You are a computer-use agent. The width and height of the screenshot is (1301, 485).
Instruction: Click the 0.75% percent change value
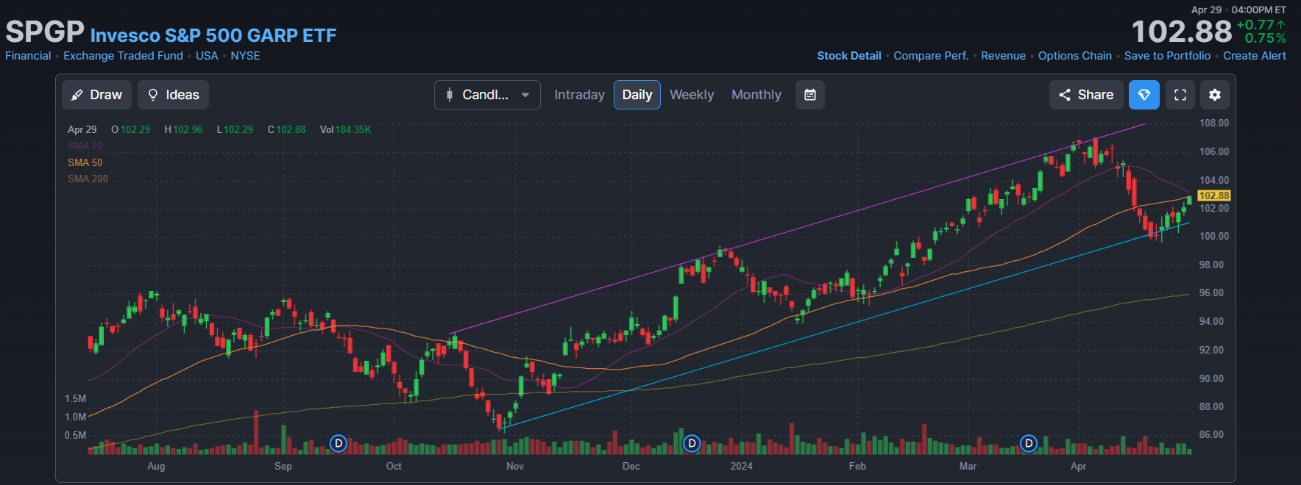(x=1266, y=38)
